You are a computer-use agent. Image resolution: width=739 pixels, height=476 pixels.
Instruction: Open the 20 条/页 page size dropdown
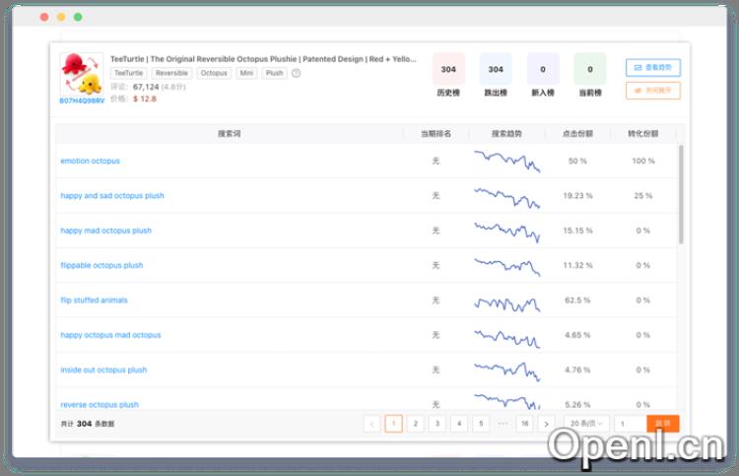(585, 424)
